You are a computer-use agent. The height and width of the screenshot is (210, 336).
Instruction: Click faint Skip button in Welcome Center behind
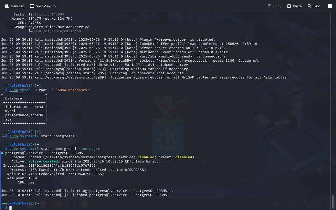[95, 179]
